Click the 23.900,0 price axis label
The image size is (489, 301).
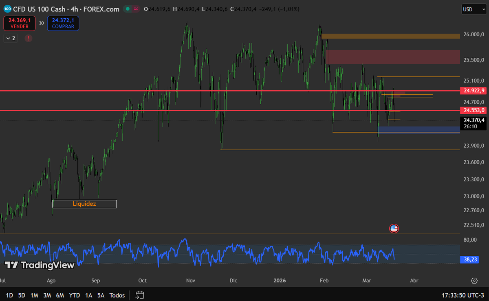[474, 146]
